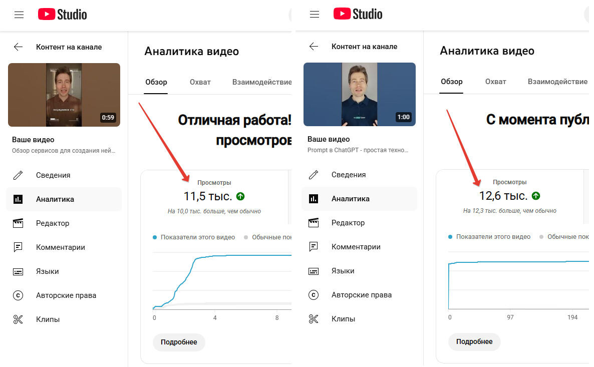Open Взаимодействие tab in the 1:00 video analytics

pyautogui.click(x=557, y=82)
